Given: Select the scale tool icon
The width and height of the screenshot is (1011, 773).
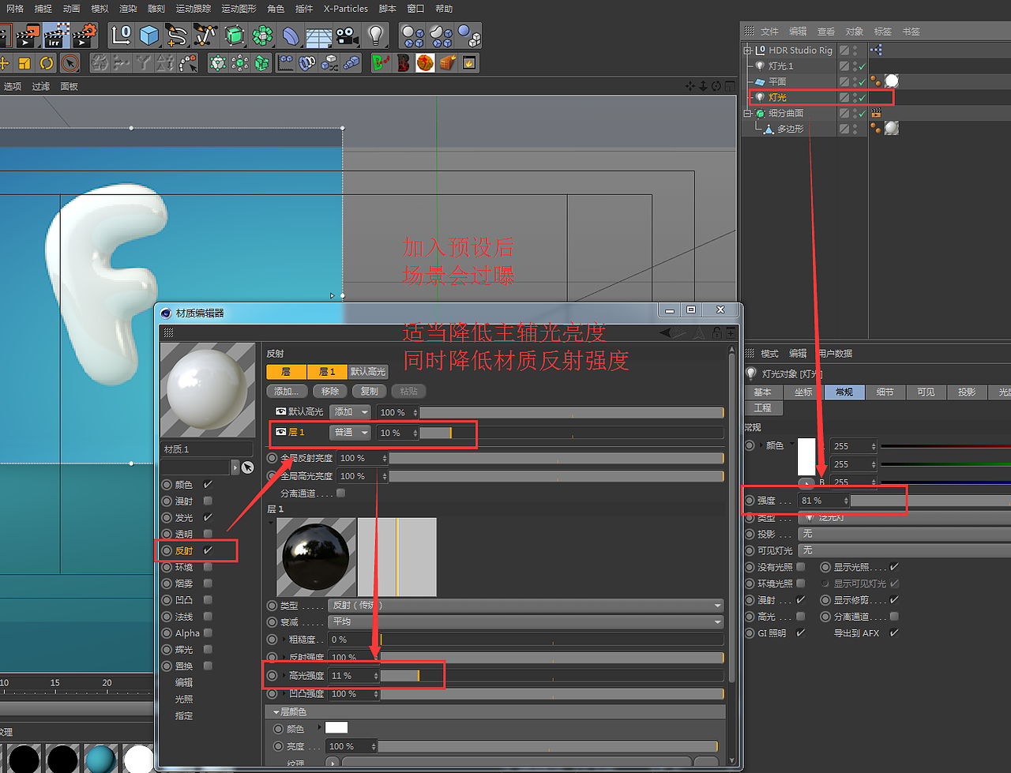Looking at the screenshot, I should 24,63.
